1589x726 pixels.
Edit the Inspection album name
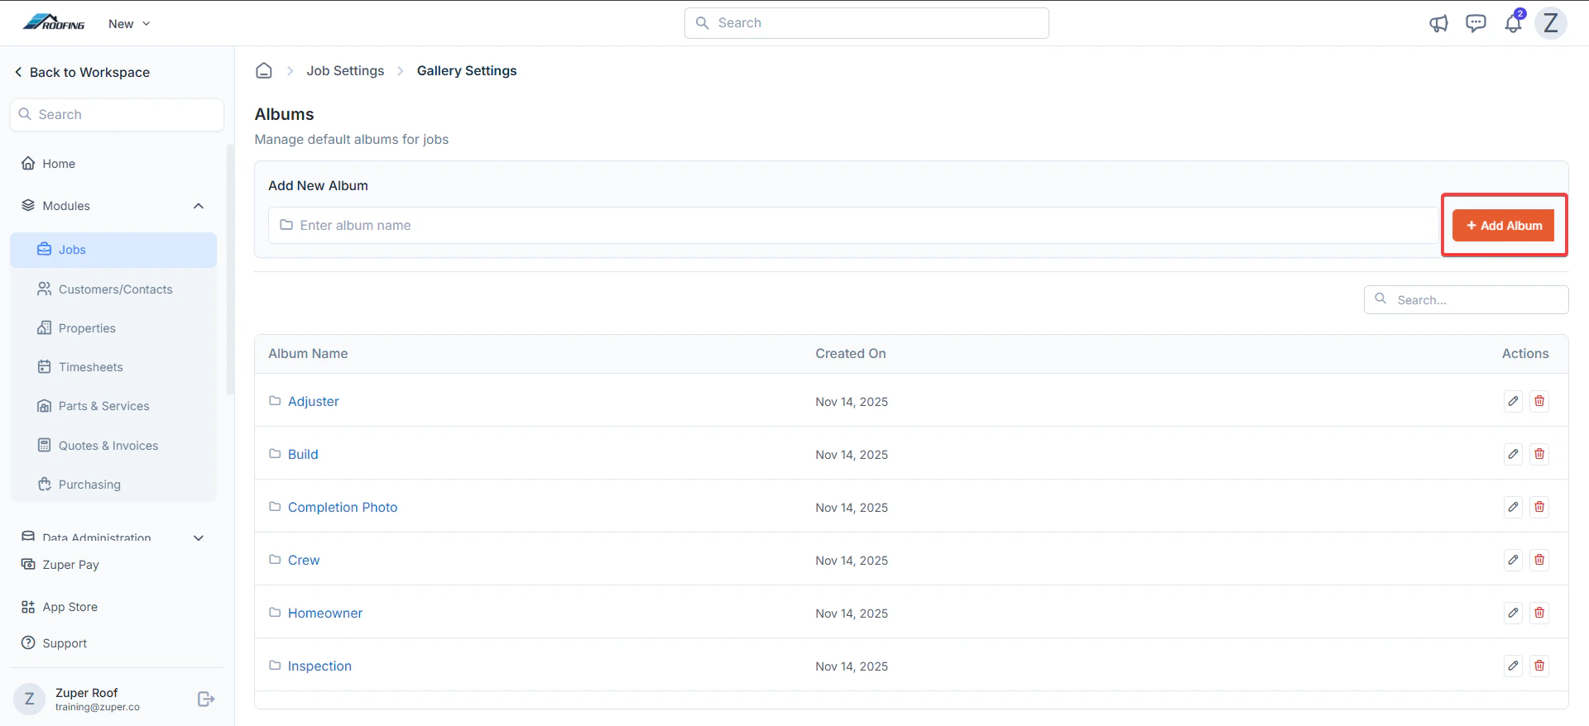coord(1513,666)
